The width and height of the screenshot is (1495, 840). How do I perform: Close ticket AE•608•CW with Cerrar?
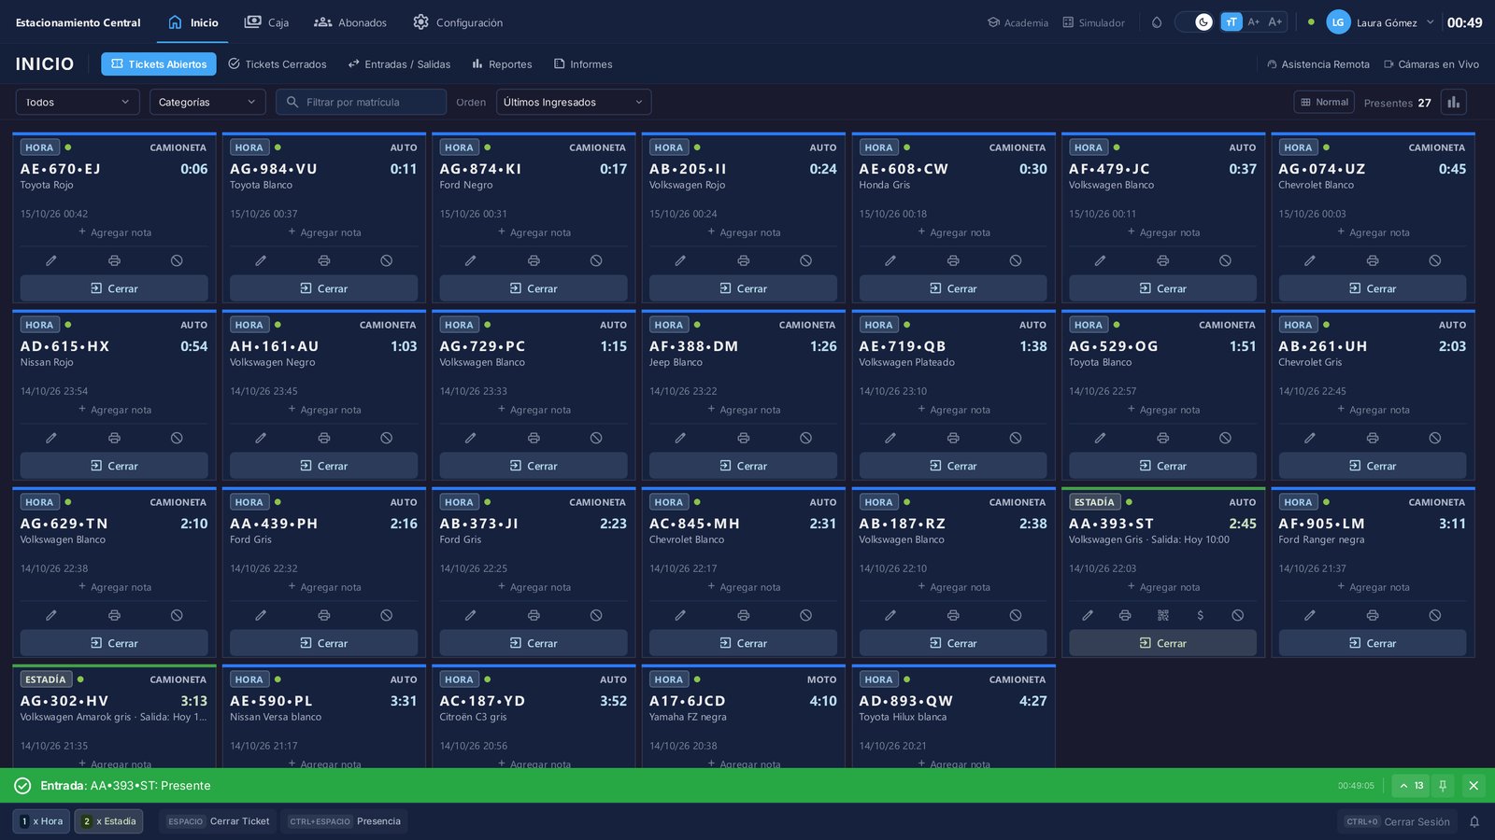953,288
